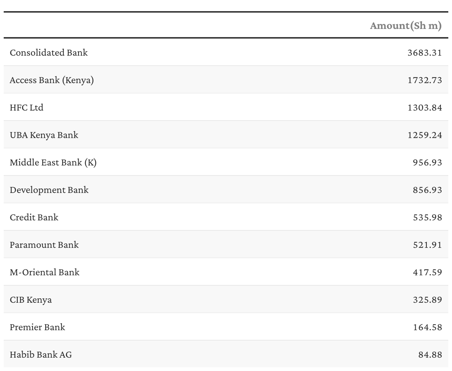Screen dimensions: 452x371
Task: Select the Credit Bank entry
Action: pyautogui.click(x=34, y=217)
